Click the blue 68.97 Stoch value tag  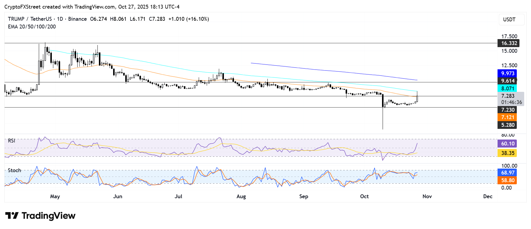507,173
